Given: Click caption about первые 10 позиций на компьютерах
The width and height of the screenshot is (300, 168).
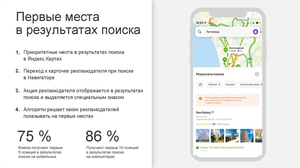Looking at the screenshot, I should coord(112,152).
